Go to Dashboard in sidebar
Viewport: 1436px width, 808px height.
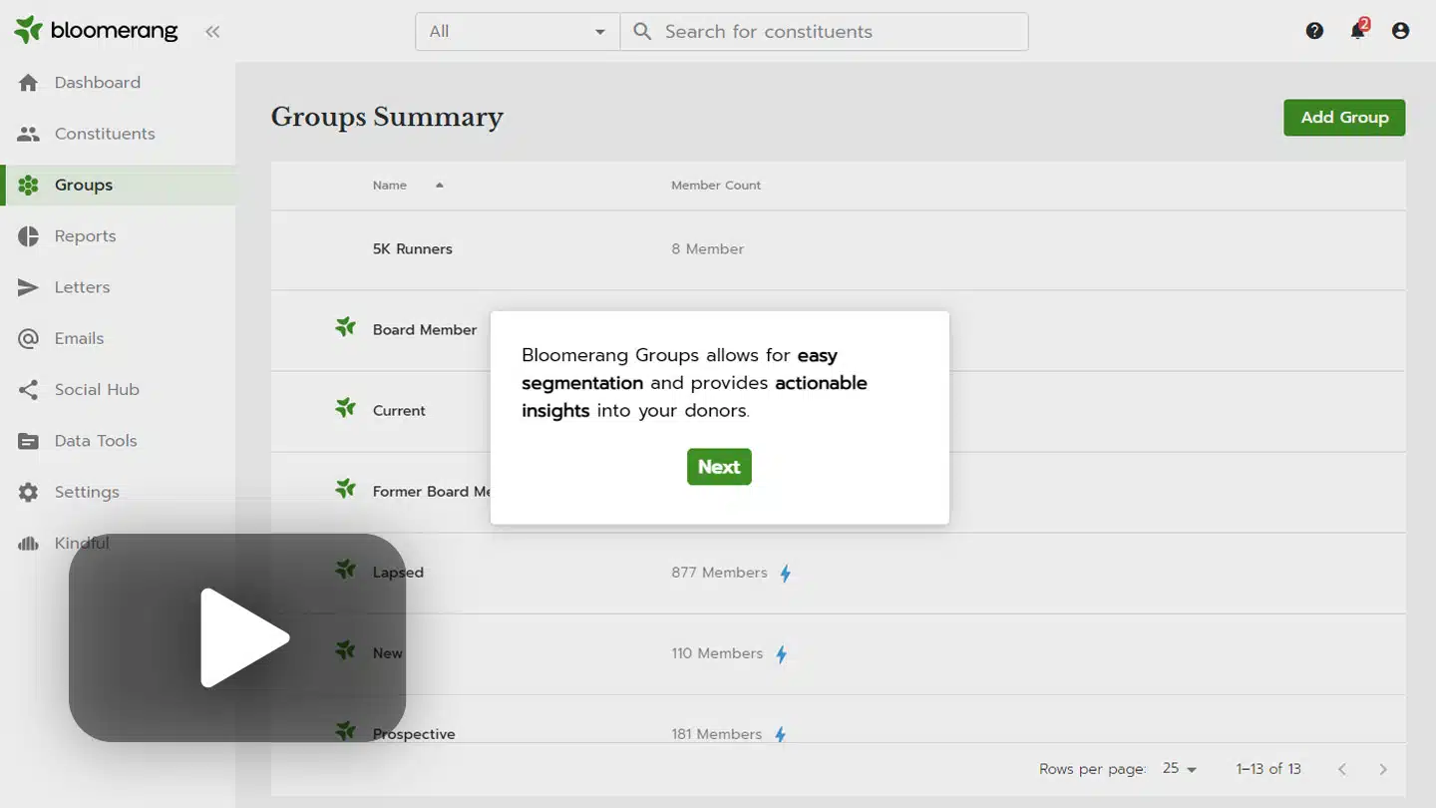pos(98,83)
